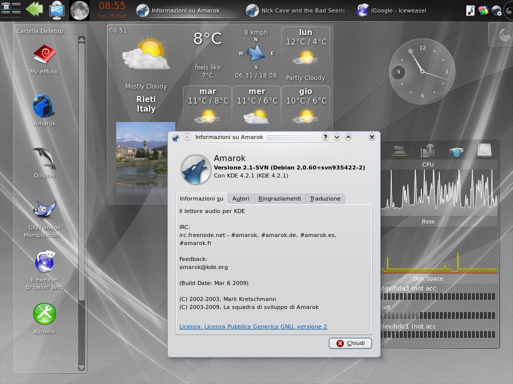Click the dev/hdc1 disk space bar
This screenshot has height=384, width=513.
click(438, 334)
